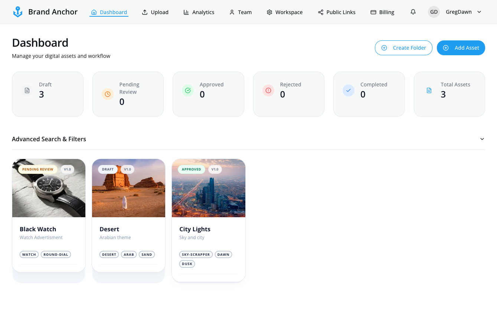Click the home icon beside Dashboard
The image size is (497, 331).
tap(94, 12)
